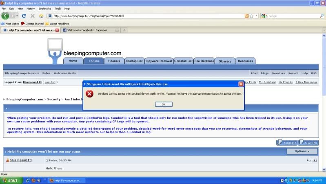The height and width of the screenshot is (184, 326).
Task: Click the RSS feed icon in address bar
Action: click(246, 16)
